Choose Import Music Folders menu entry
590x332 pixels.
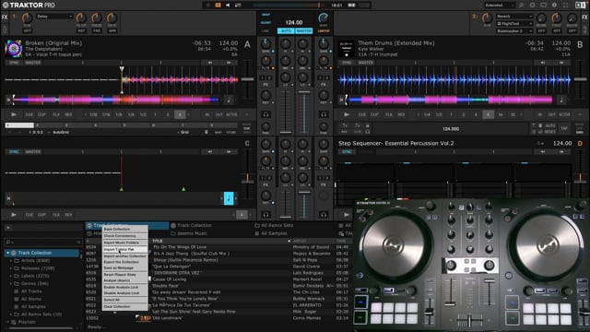(x=125, y=243)
